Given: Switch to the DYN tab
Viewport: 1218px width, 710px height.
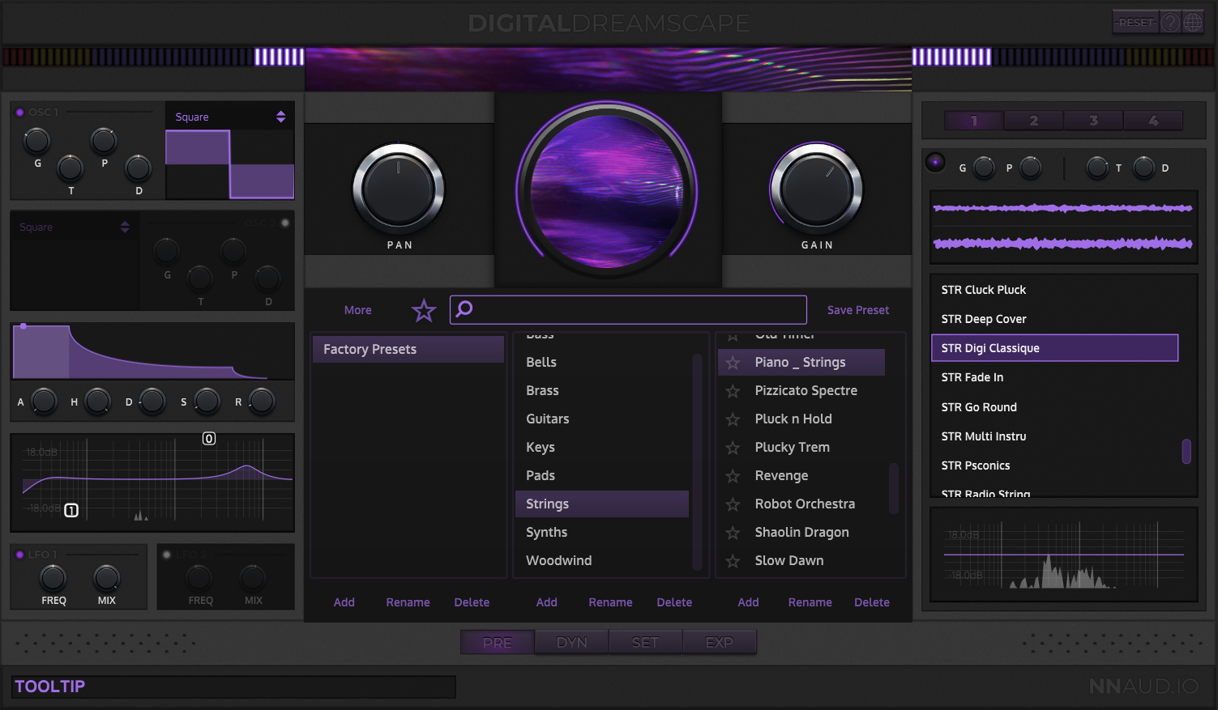Looking at the screenshot, I should coord(572,643).
